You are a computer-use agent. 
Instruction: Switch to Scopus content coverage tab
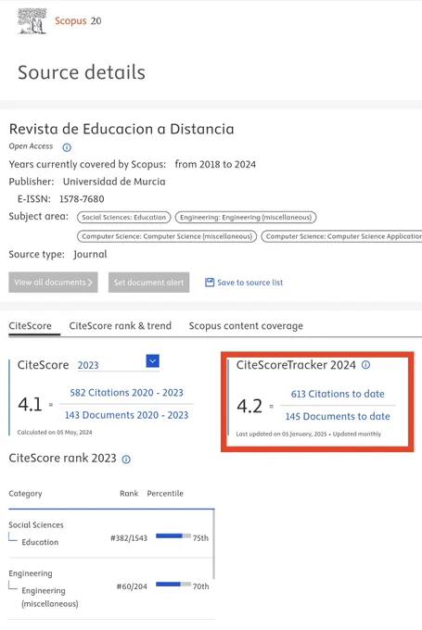[x=246, y=326]
